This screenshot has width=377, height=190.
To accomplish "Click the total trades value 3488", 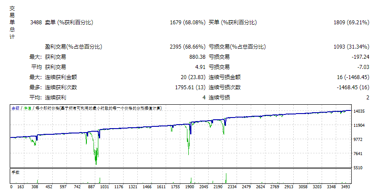I will pos(36,23).
